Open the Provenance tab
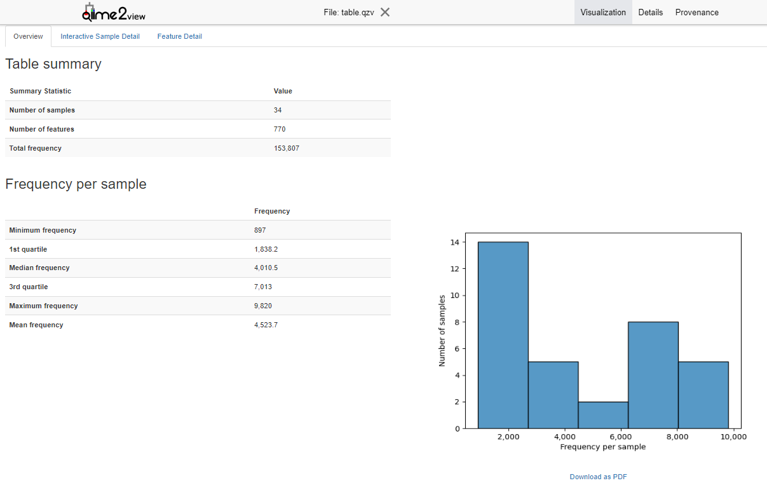767x490 pixels. click(696, 13)
